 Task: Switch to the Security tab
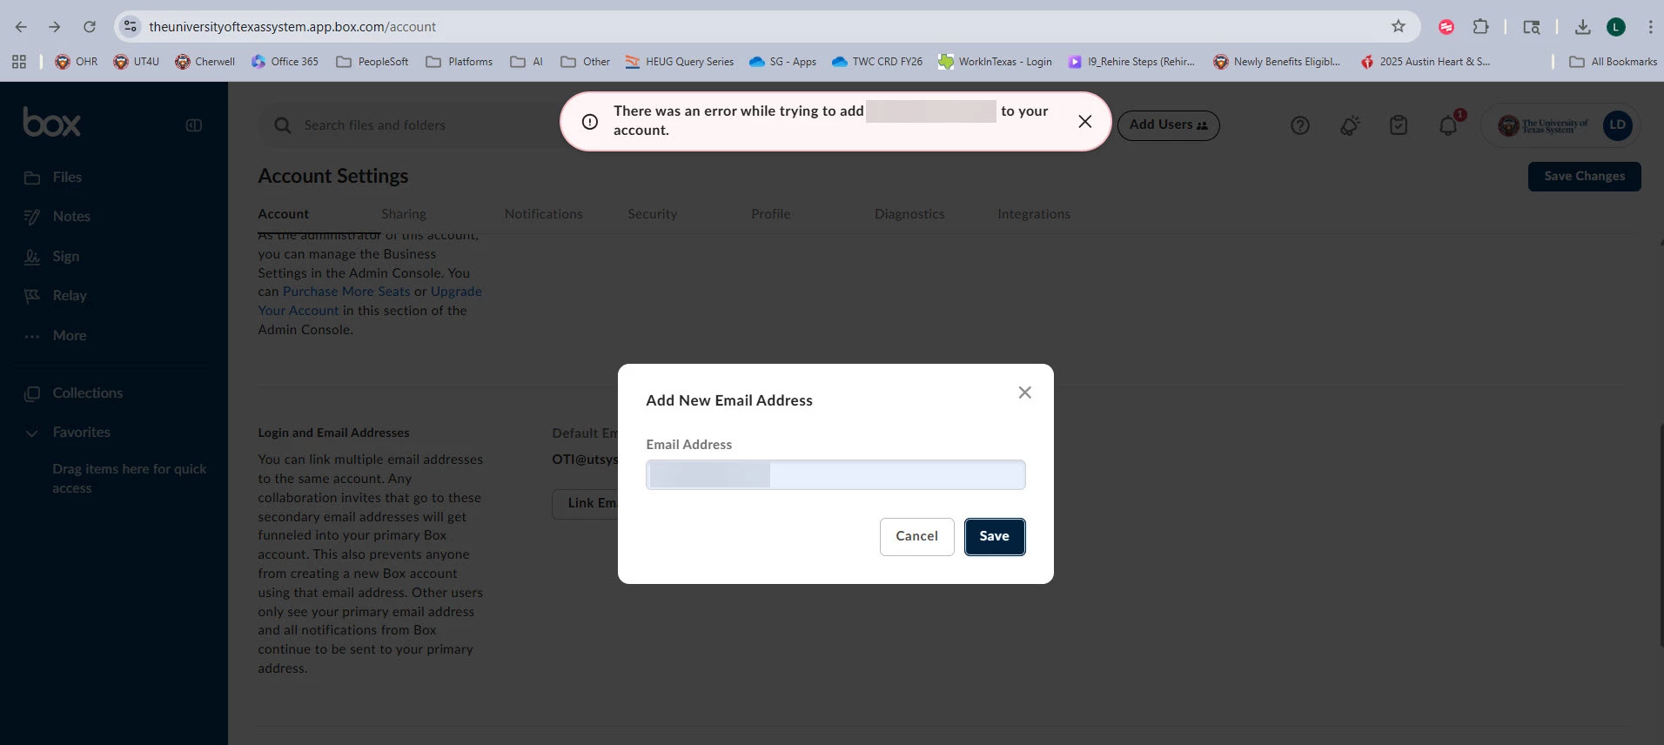click(x=652, y=214)
